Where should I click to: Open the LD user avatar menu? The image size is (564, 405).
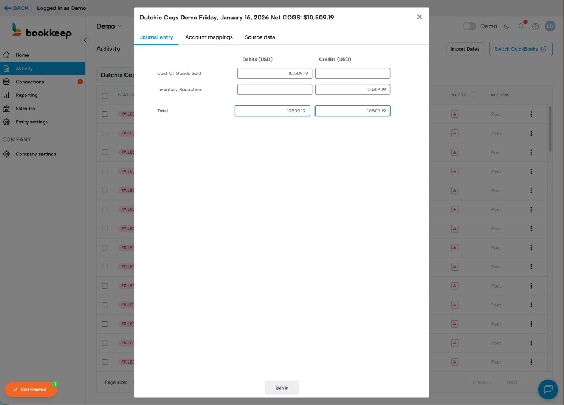pyautogui.click(x=550, y=26)
